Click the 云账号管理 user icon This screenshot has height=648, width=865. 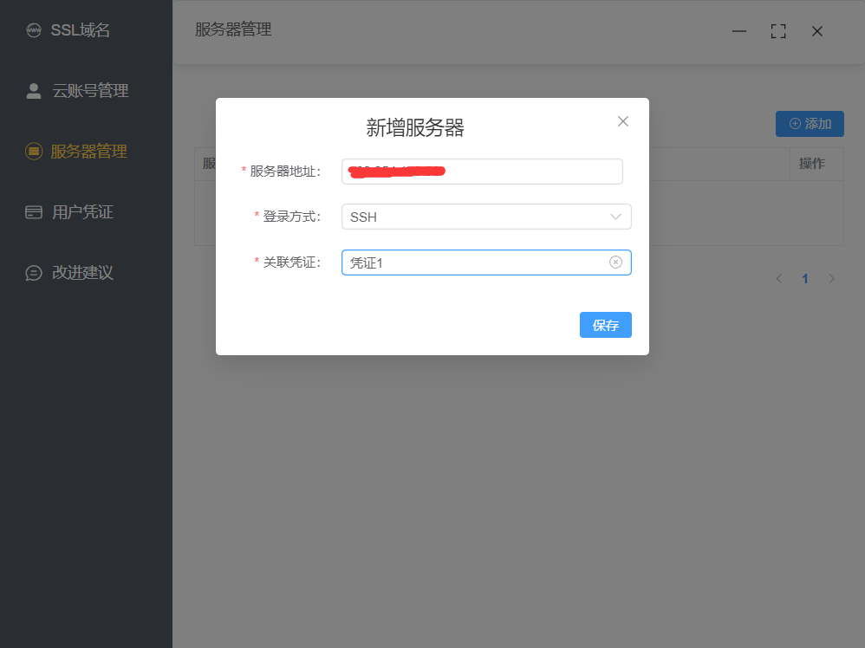pyautogui.click(x=34, y=91)
